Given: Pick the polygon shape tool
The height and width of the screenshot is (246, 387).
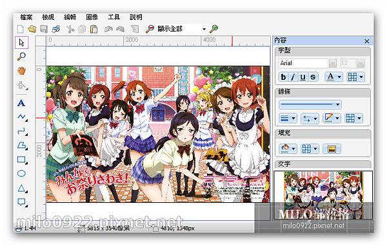Looking at the screenshot, I should [x=22, y=145].
